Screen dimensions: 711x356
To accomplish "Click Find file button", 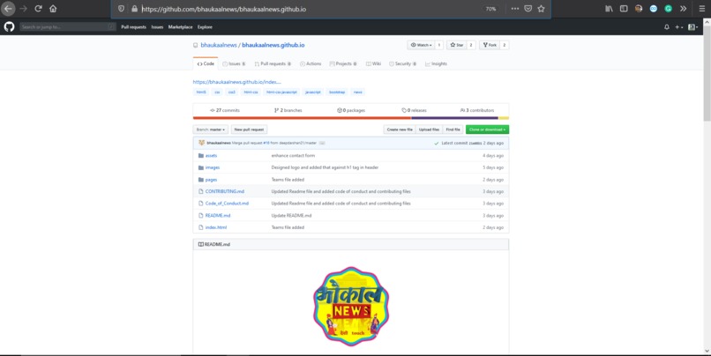I will coord(453,130).
